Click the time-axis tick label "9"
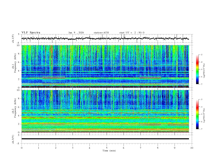 pyautogui.click(x=175, y=148)
